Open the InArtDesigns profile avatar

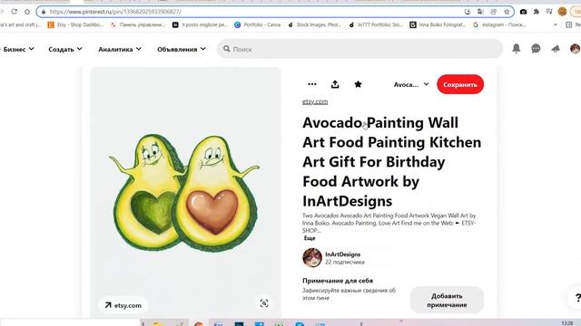312,257
